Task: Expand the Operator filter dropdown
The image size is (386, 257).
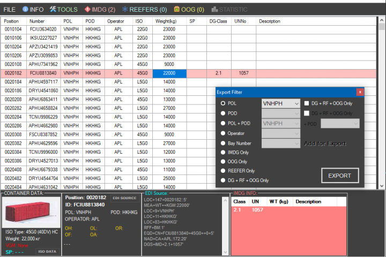Action: click(x=281, y=133)
